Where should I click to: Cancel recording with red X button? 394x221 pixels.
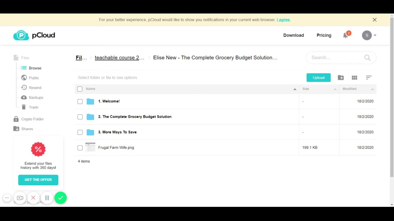(x=33, y=198)
